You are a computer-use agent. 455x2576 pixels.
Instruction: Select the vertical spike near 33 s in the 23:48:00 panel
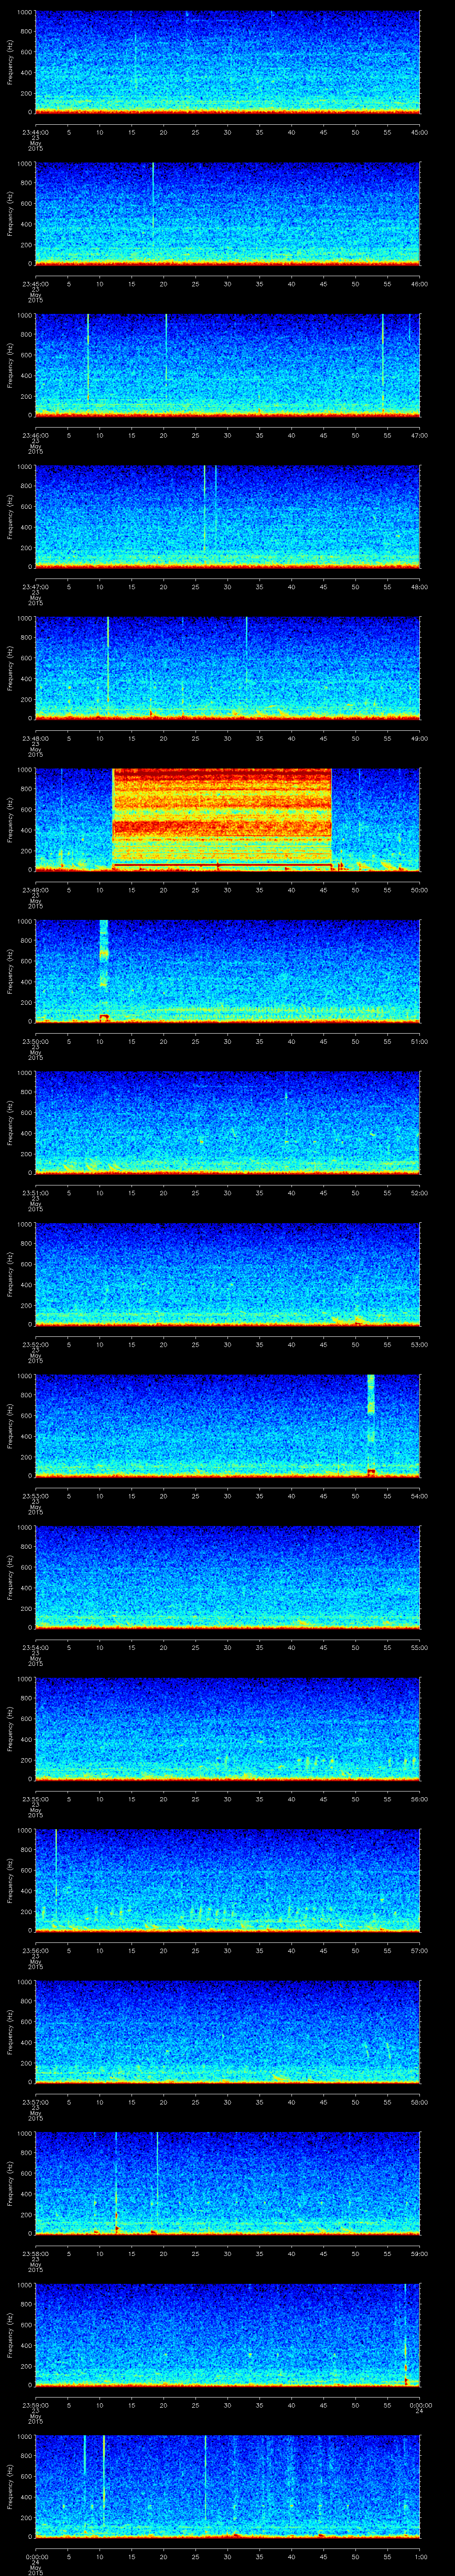click(x=246, y=650)
